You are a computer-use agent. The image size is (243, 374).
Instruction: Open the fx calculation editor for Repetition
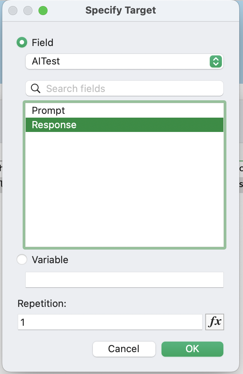[215, 322]
